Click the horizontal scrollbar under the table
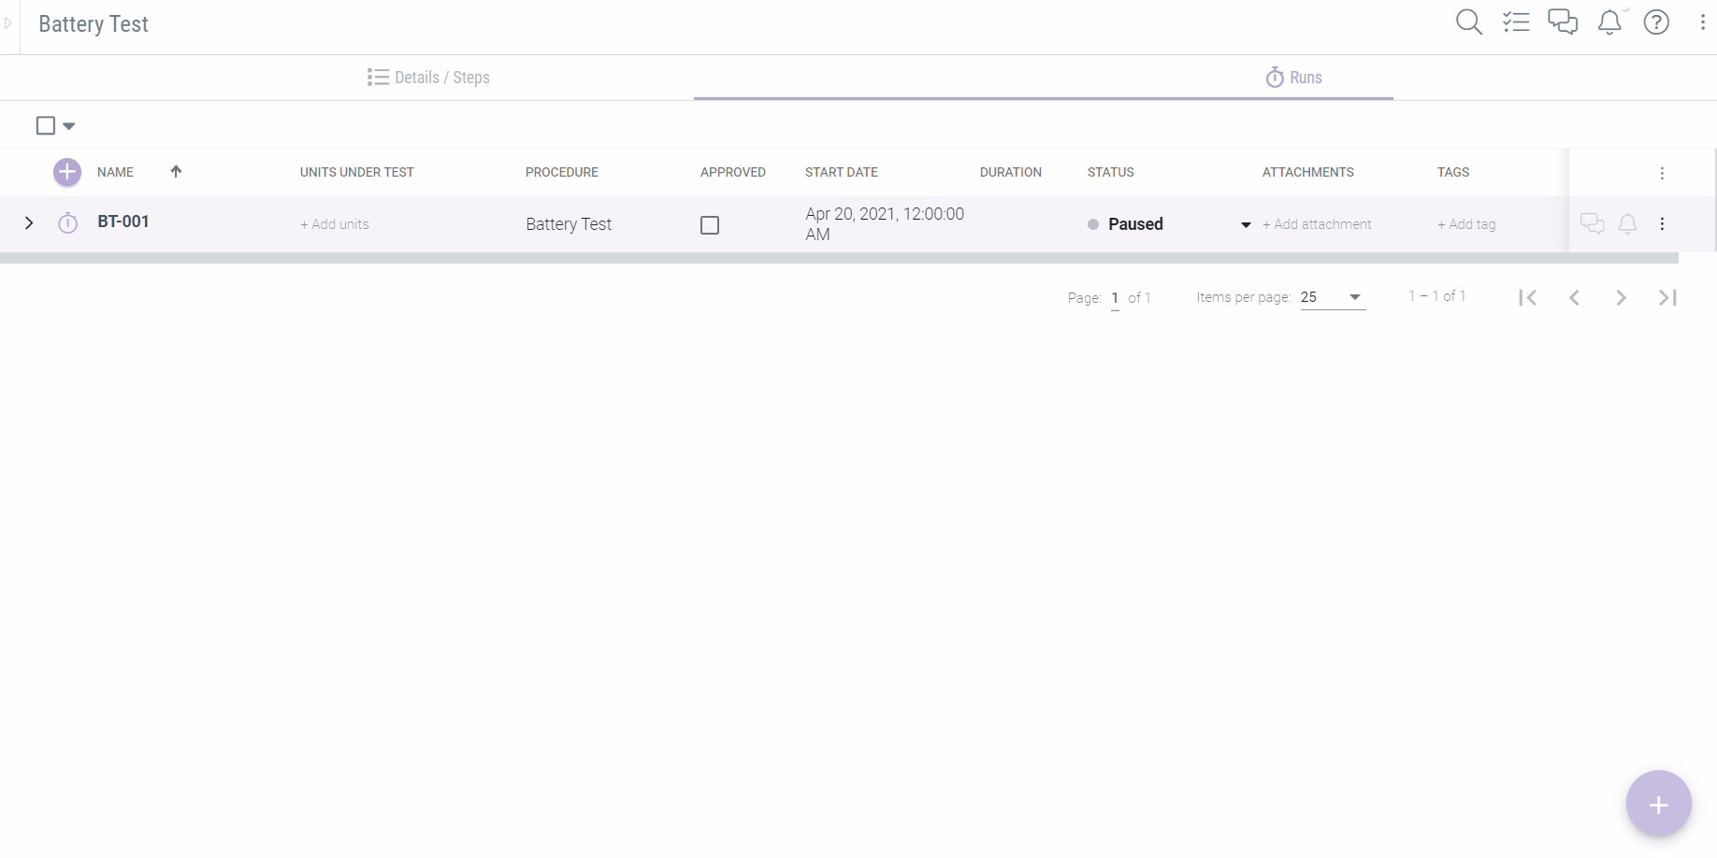 pyautogui.click(x=839, y=258)
